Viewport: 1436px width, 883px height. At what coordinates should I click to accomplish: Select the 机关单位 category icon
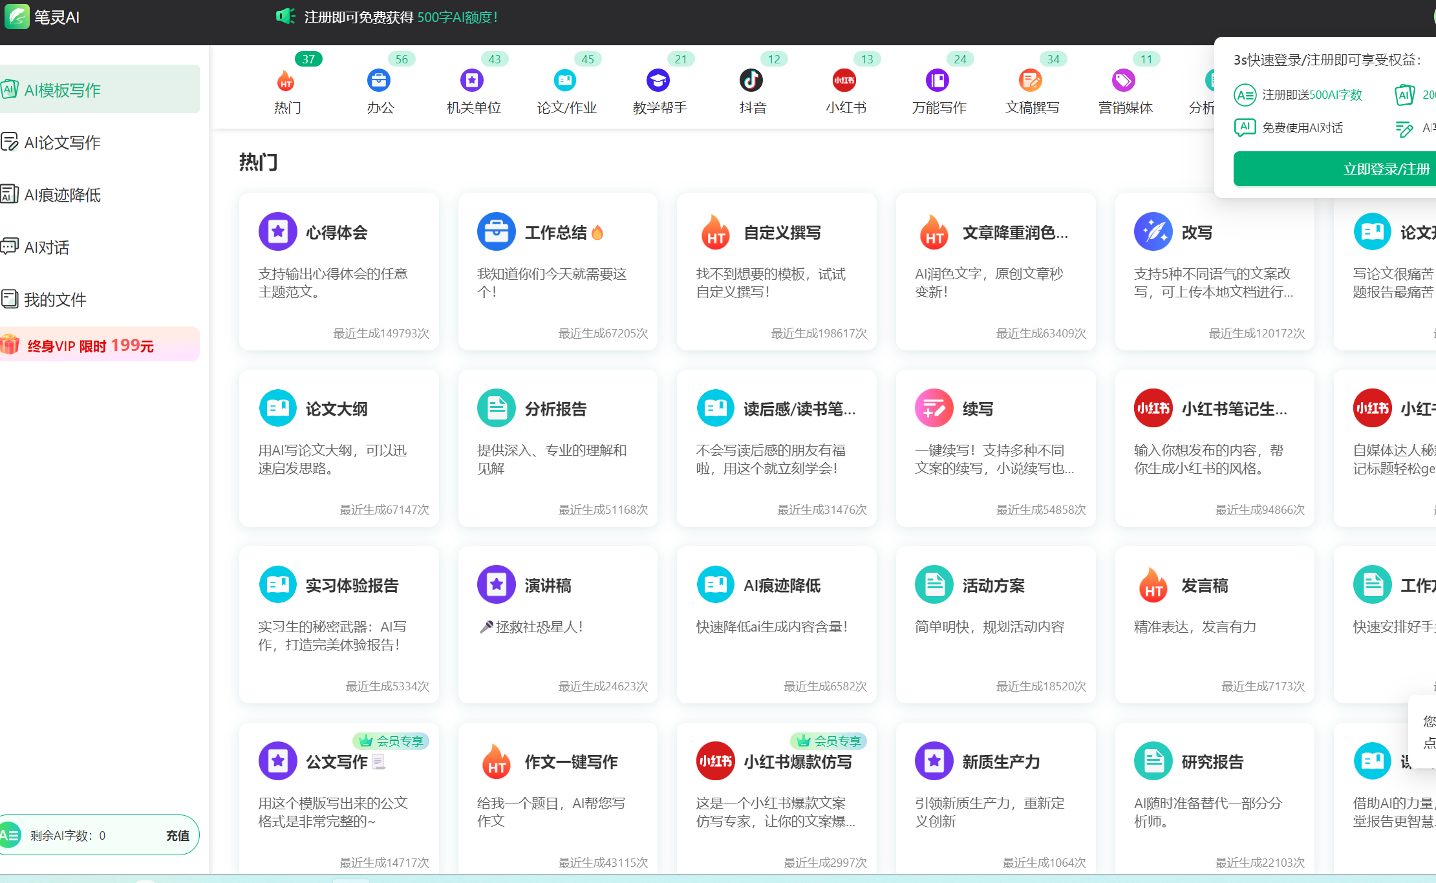pos(472,81)
